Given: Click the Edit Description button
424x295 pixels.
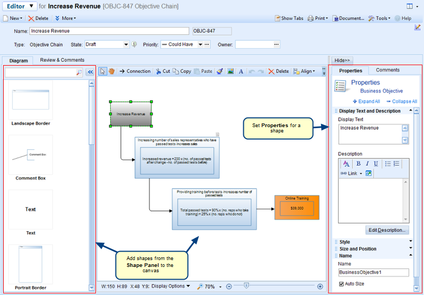Looking at the screenshot, I should point(387,230).
